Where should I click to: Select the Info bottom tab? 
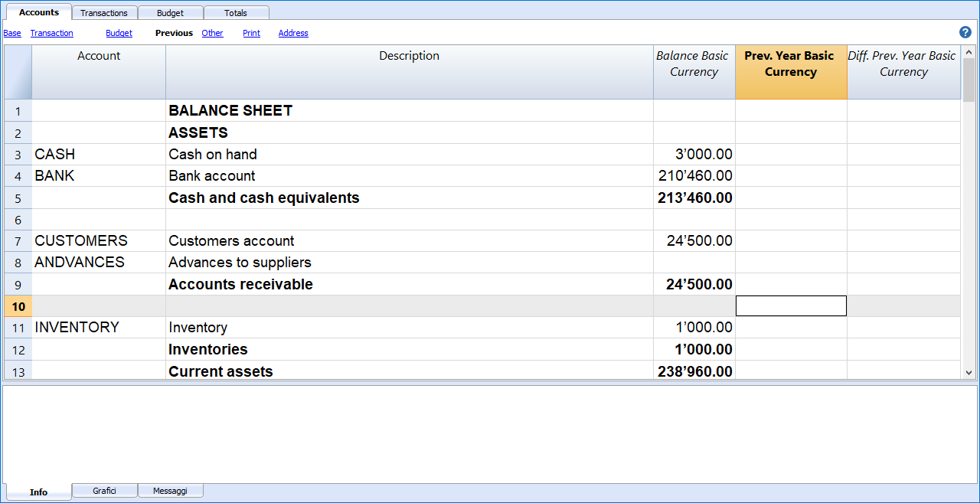coord(38,492)
